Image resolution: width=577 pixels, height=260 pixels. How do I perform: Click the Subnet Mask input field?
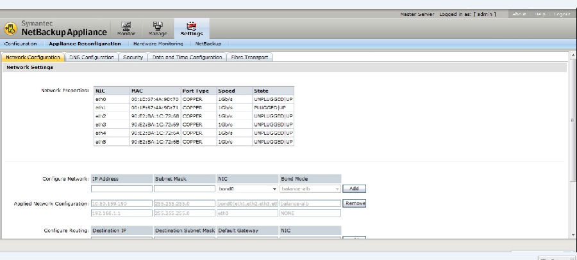point(185,189)
